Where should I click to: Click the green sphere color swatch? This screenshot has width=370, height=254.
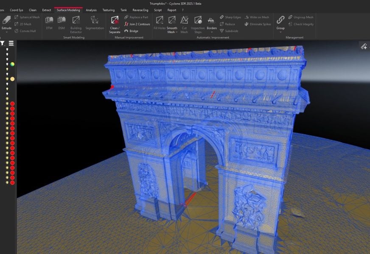(12, 64)
